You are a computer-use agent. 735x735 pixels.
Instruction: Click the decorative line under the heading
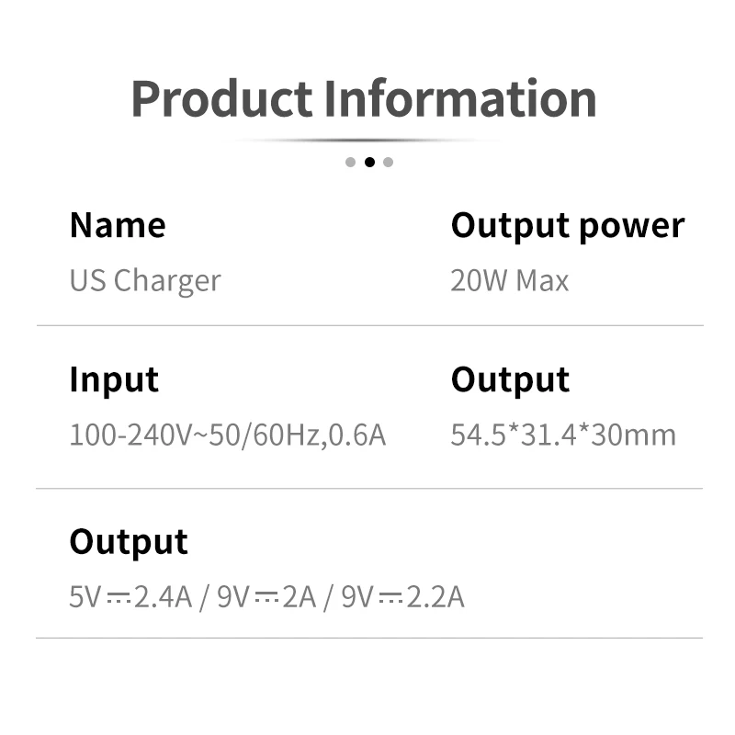point(367,141)
